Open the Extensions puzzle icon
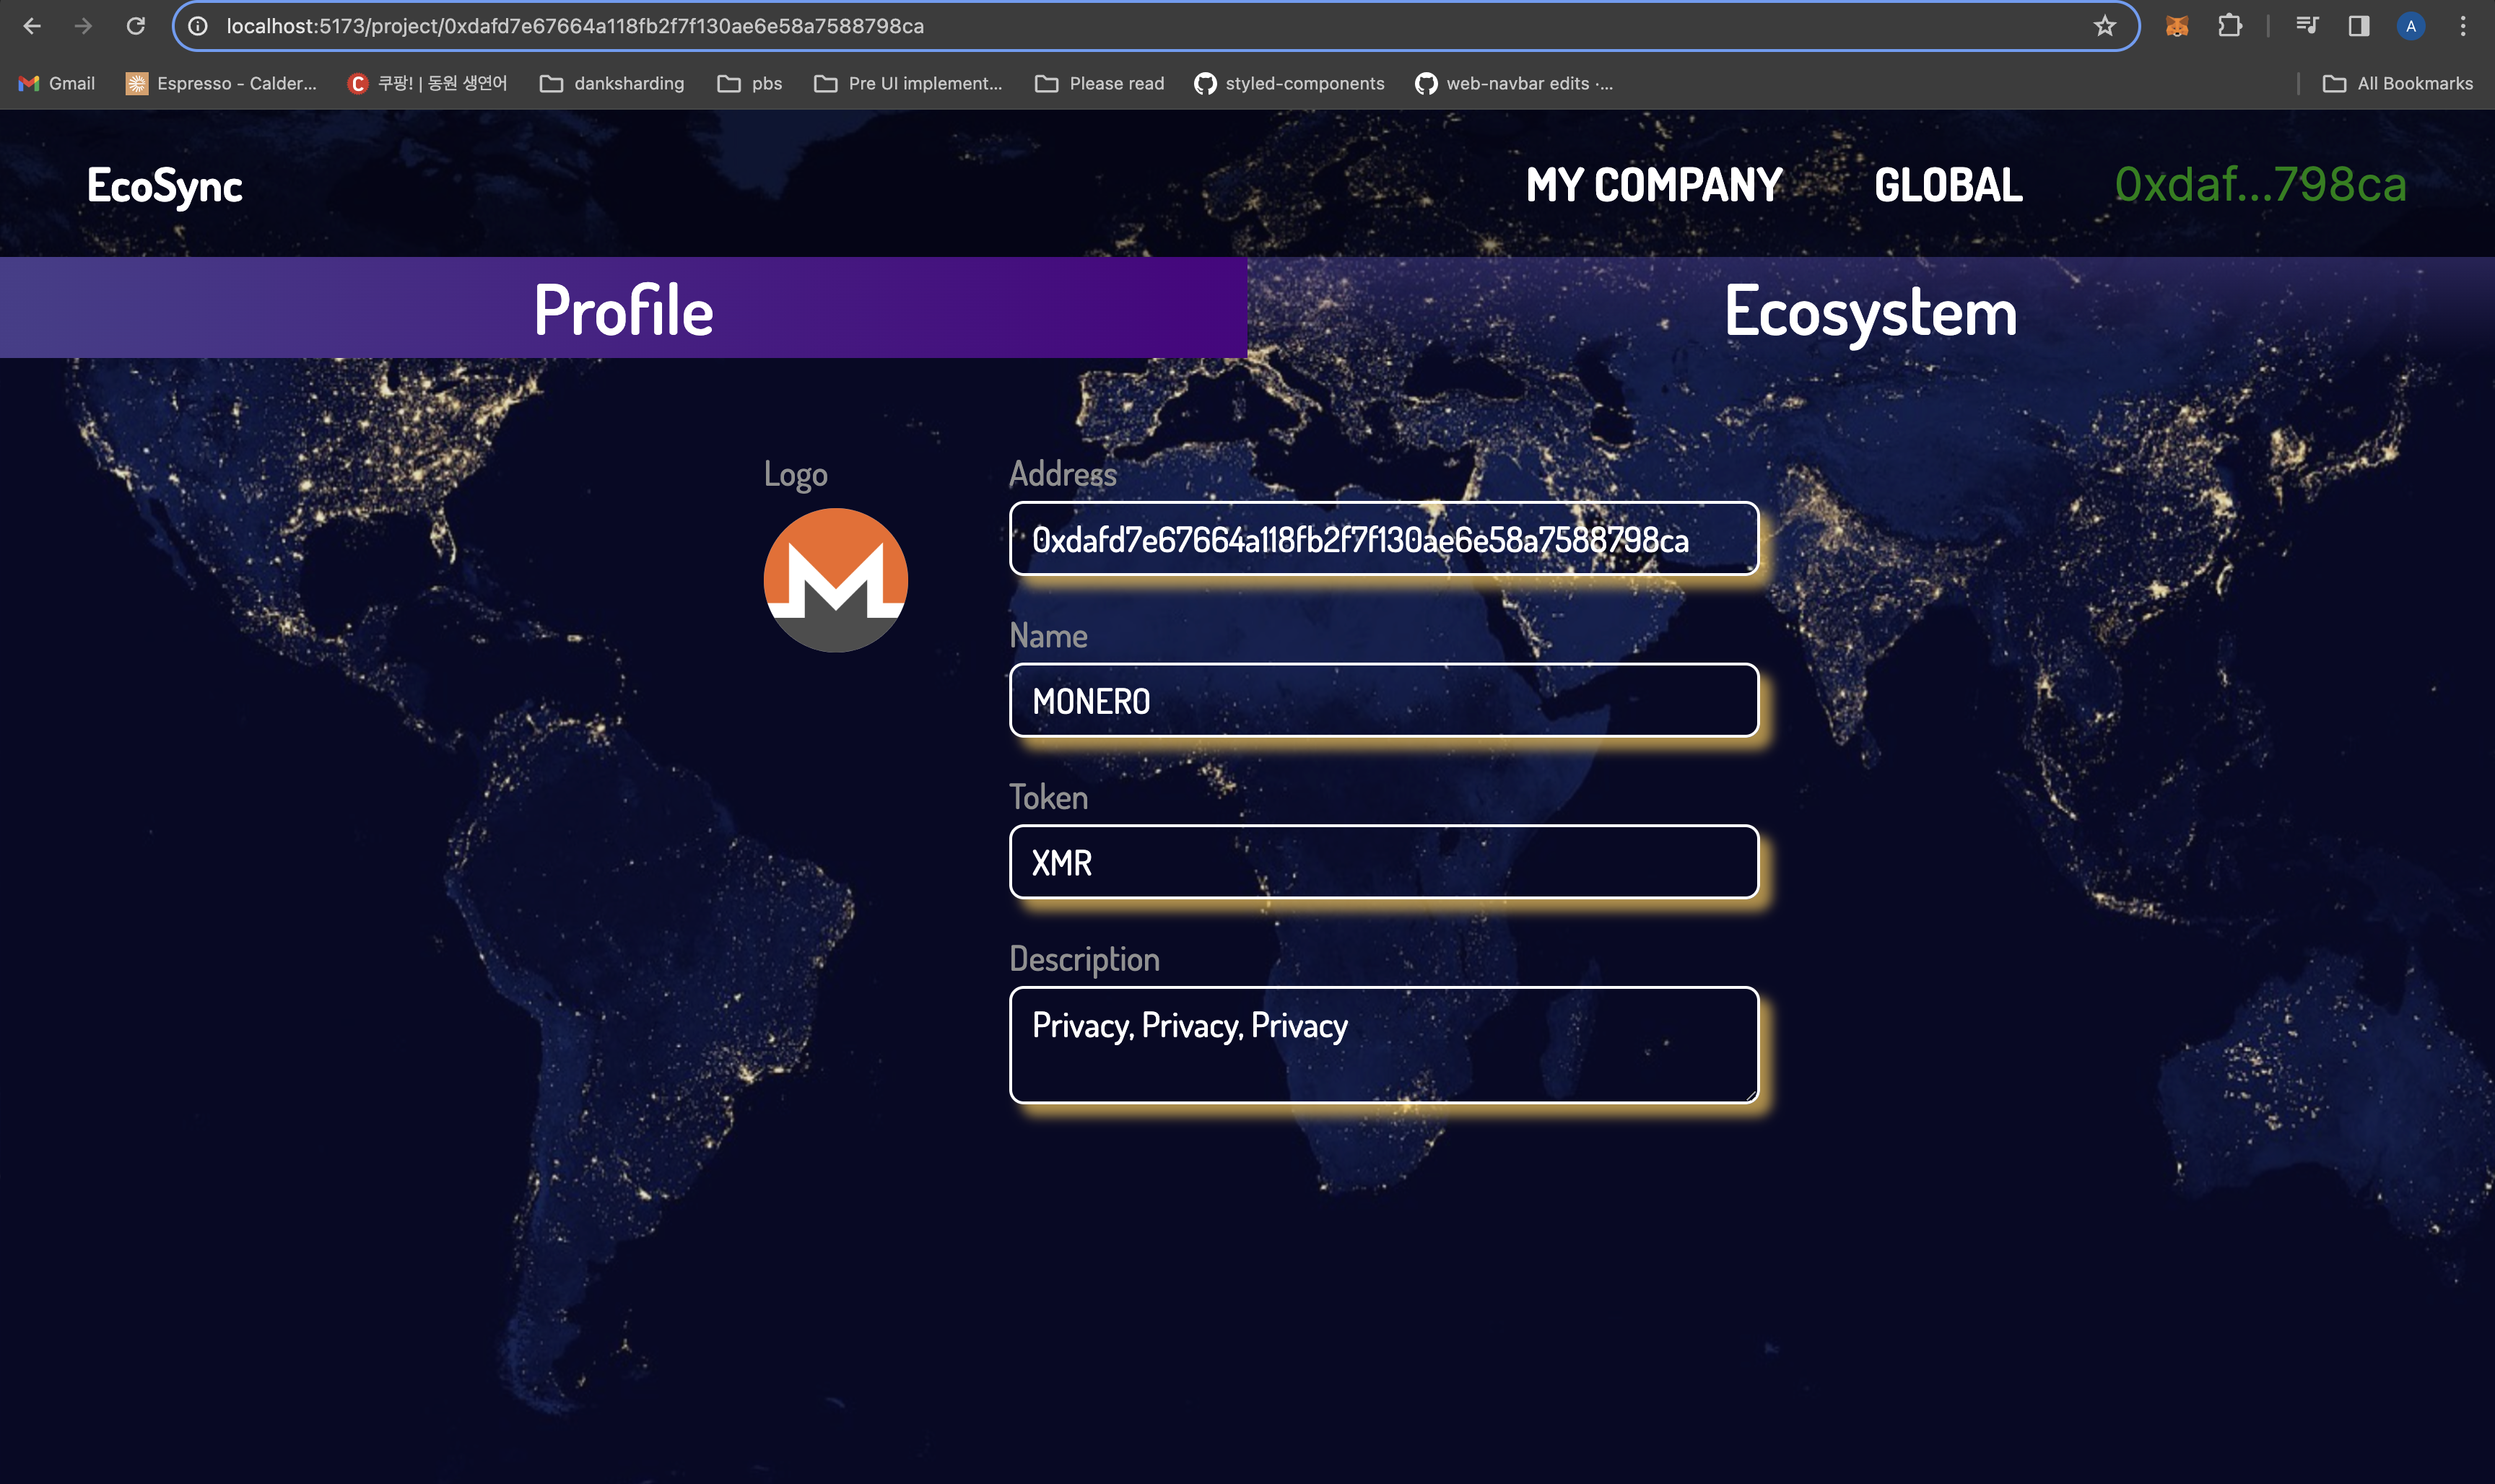The width and height of the screenshot is (2495, 1484). coord(2229,26)
